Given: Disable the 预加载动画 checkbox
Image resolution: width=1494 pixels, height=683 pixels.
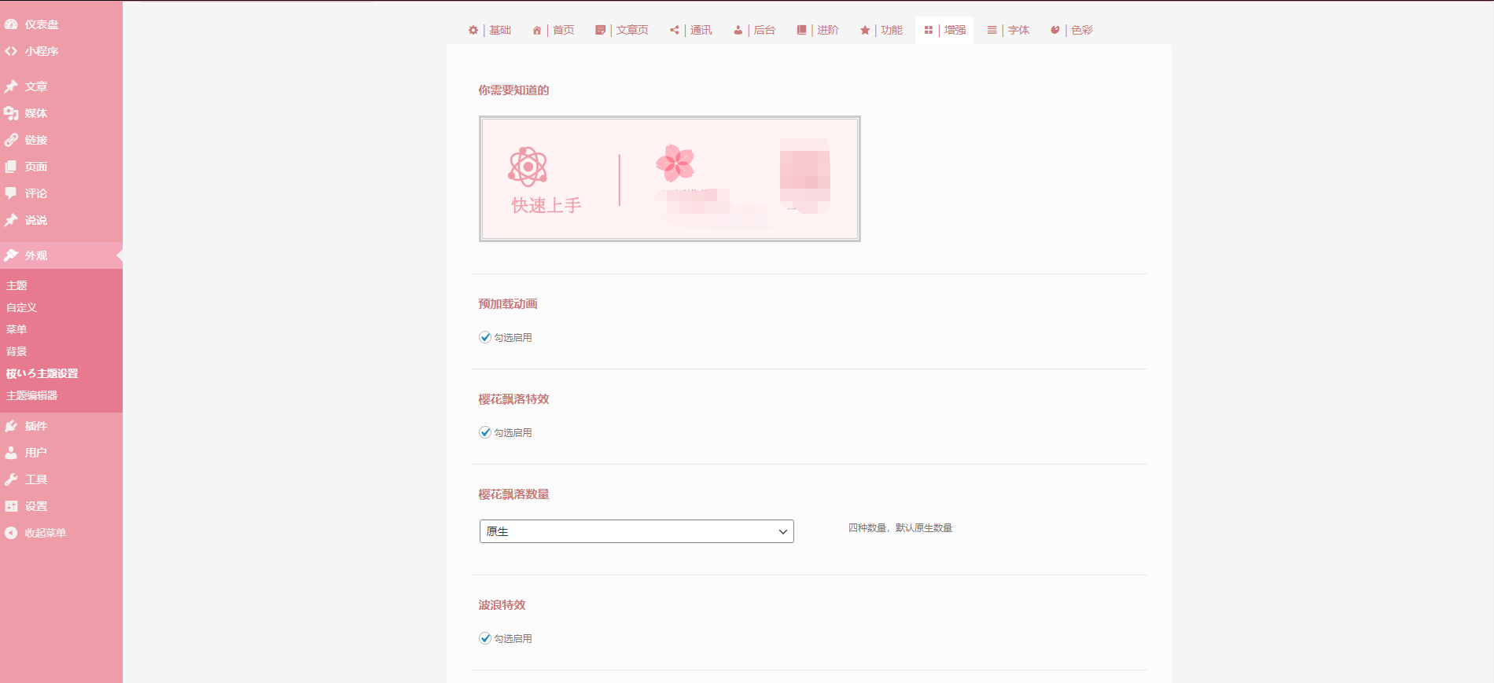Looking at the screenshot, I should pyautogui.click(x=485, y=337).
